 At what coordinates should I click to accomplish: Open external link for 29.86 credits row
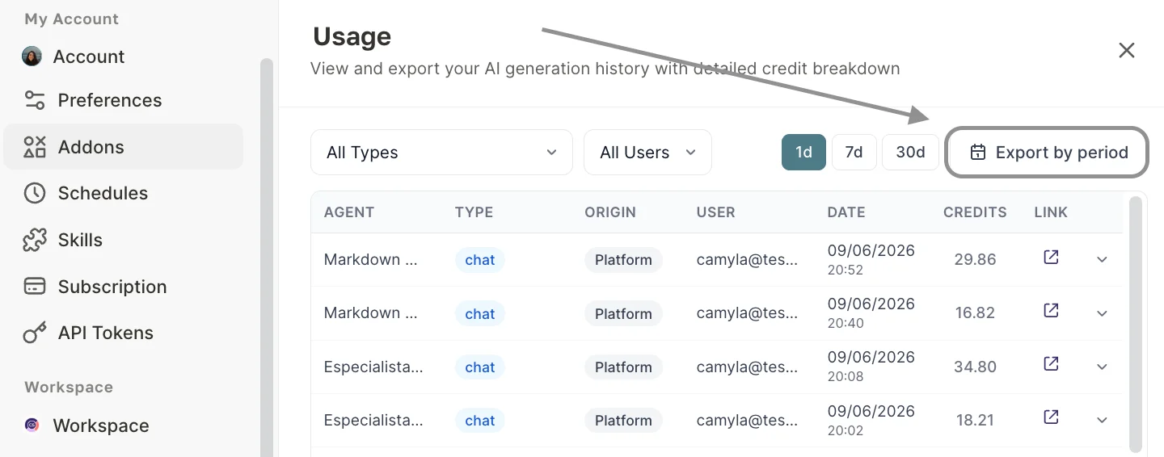point(1051,258)
